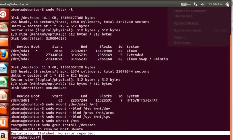
Task: Choose Shut Down from system menu
Action: 183,43
